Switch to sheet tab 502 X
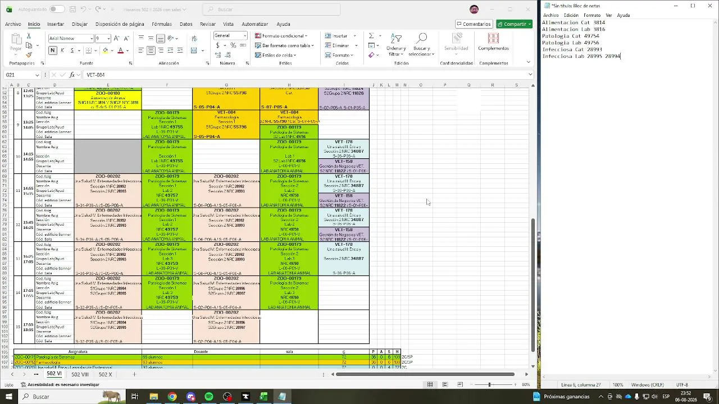Image resolution: width=719 pixels, height=404 pixels. (x=106, y=374)
